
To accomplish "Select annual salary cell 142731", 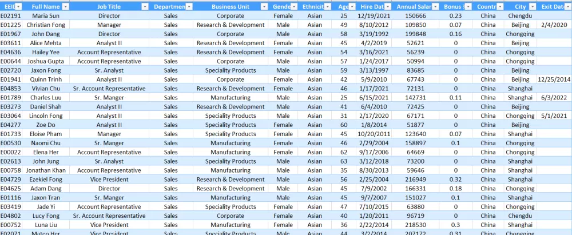I will (x=415, y=98).
